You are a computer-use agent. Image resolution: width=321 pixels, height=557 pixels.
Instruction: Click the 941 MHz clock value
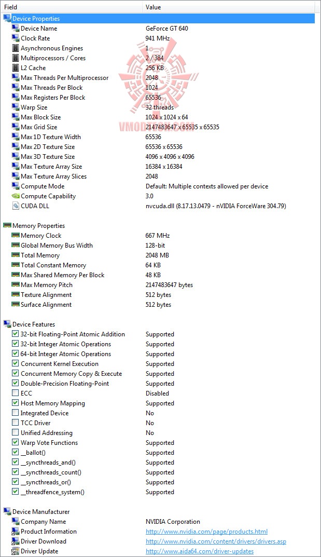[158, 38]
